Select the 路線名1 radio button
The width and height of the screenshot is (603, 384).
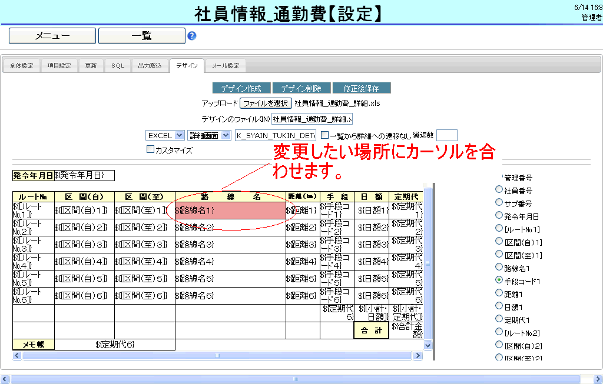pyautogui.click(x=499, y=268)
